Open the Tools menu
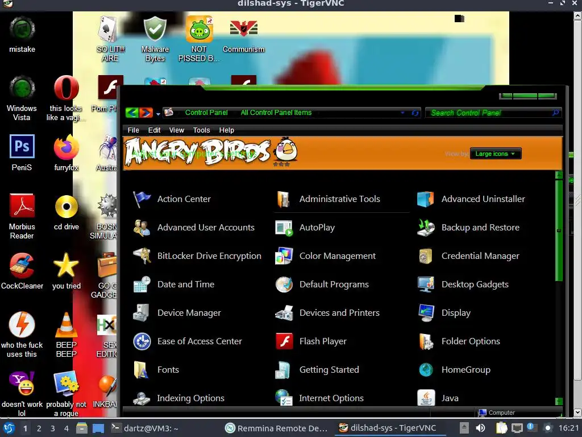Image resolution: width=582 pixels, height=437 pixels. point(202,130)
